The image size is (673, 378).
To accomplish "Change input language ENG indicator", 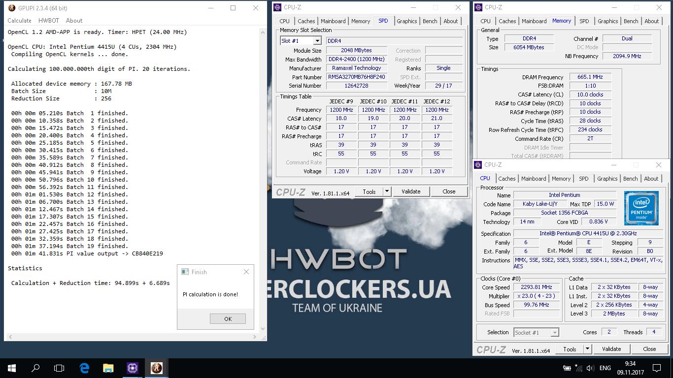I will point(605,368).
